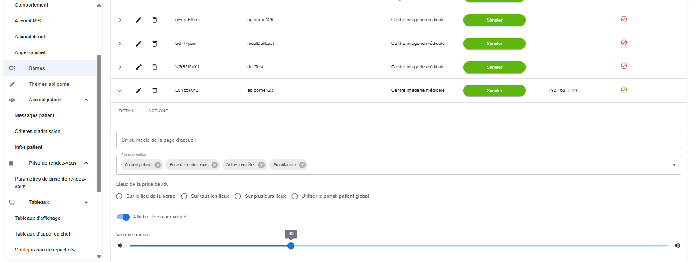Remove the Prise de rendez-vous chip

click(215, 165)
